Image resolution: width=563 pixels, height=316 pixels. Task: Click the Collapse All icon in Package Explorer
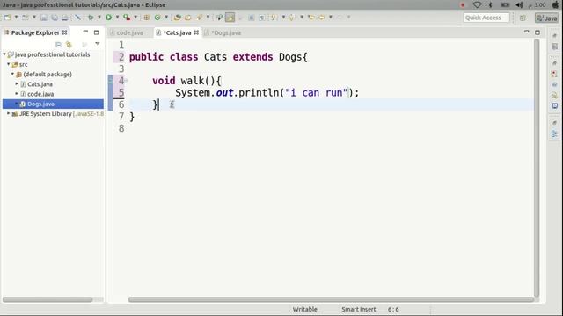click(58, 45)
